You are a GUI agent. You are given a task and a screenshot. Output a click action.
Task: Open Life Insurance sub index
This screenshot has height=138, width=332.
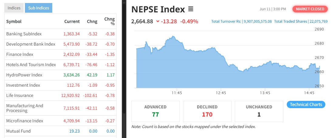pyautogui.click(x=20, y=95)
